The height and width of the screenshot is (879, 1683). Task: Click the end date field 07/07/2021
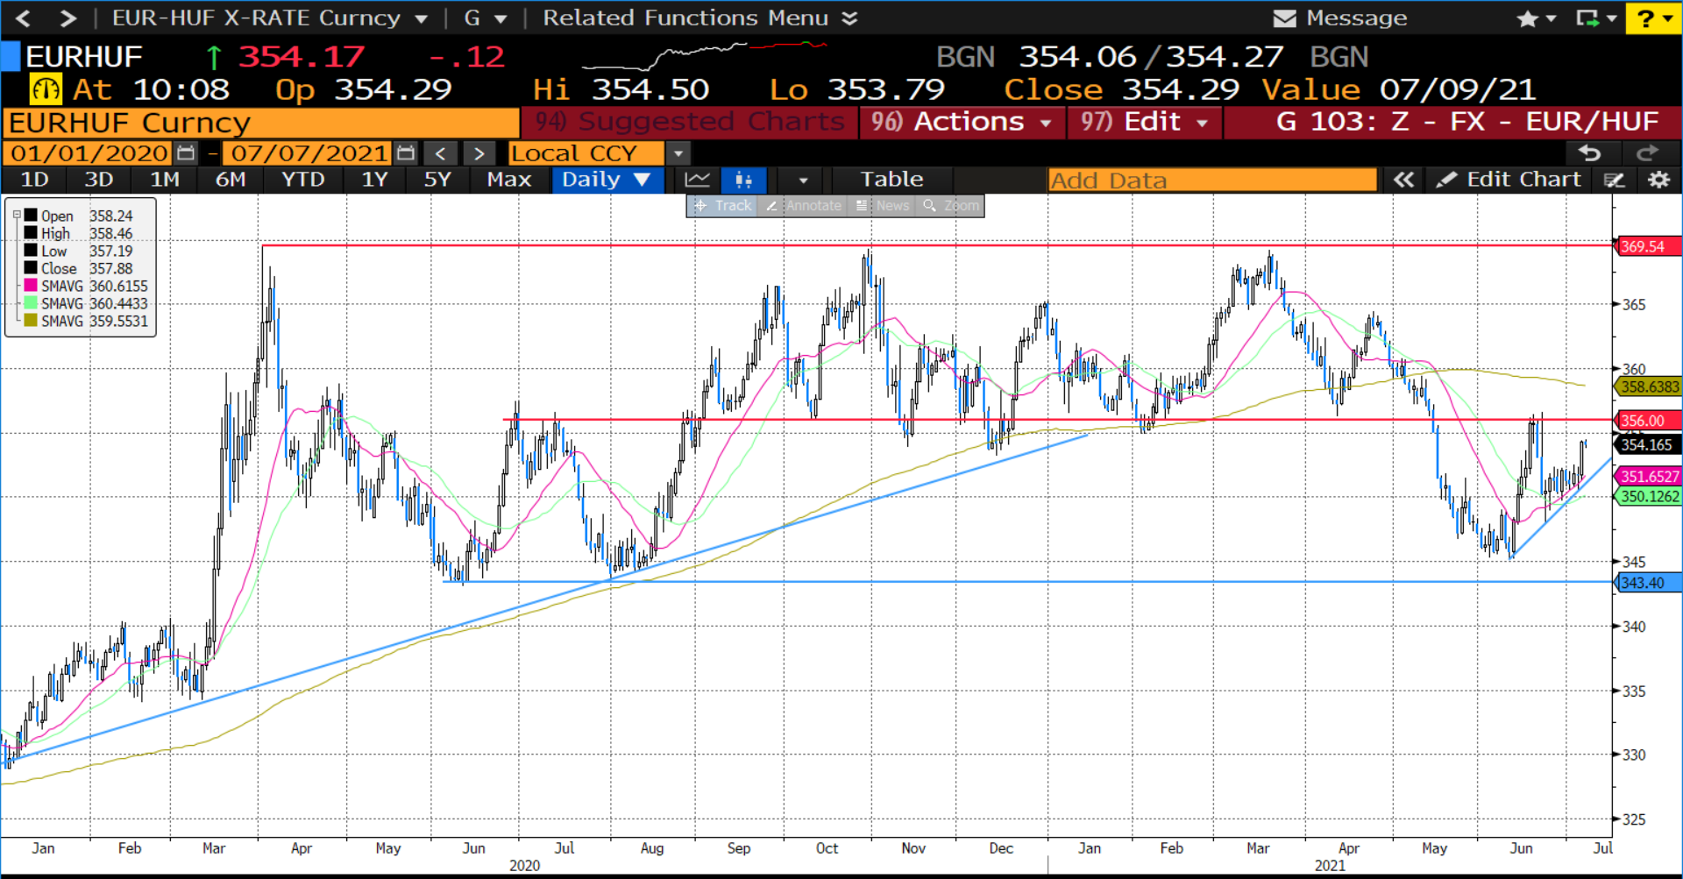point(307,153)
